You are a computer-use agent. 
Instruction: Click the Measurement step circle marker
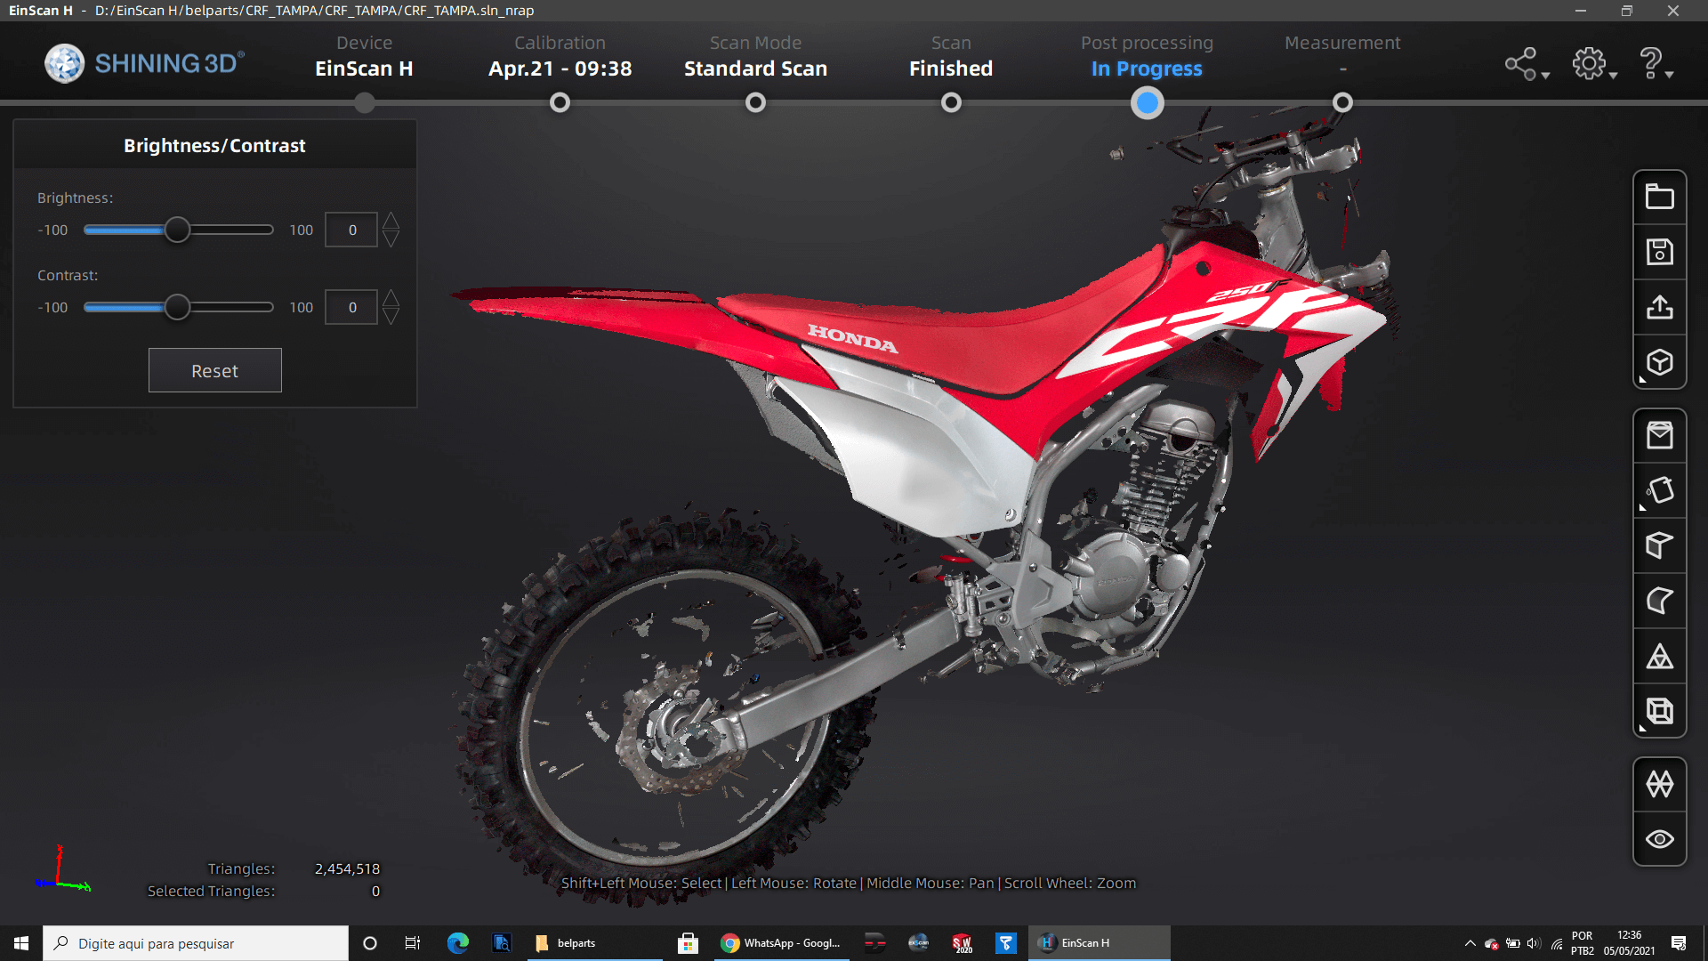point(1342,103)
